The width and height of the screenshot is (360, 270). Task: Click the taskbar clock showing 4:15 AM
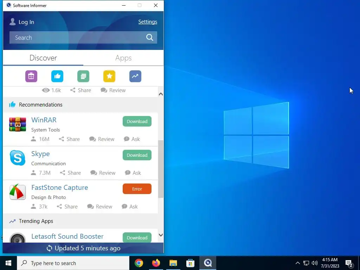point(330,263)
